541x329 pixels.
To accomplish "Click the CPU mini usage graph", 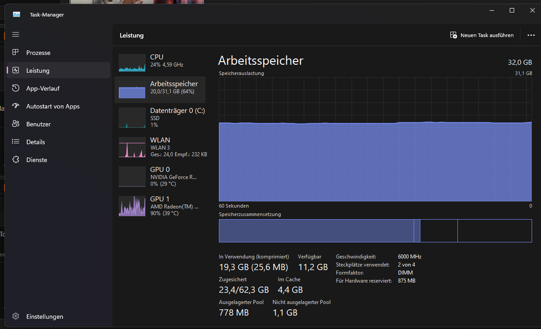I will [x=132, y=62].
